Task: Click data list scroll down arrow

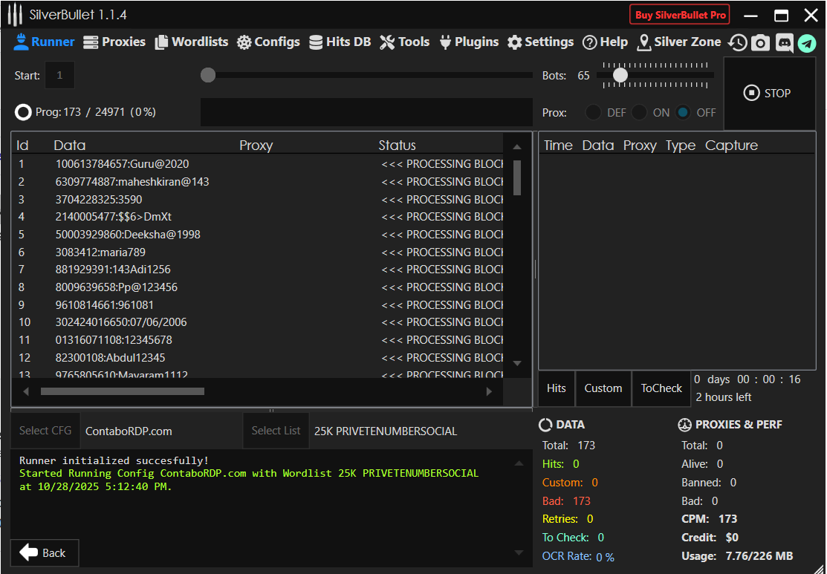Action: point(517,363)
